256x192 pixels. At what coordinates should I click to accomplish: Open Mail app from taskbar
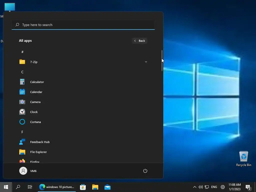(107, 187)
